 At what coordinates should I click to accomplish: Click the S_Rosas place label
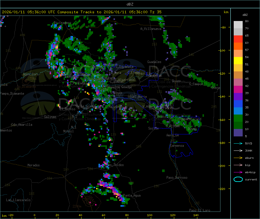(116, 93)
